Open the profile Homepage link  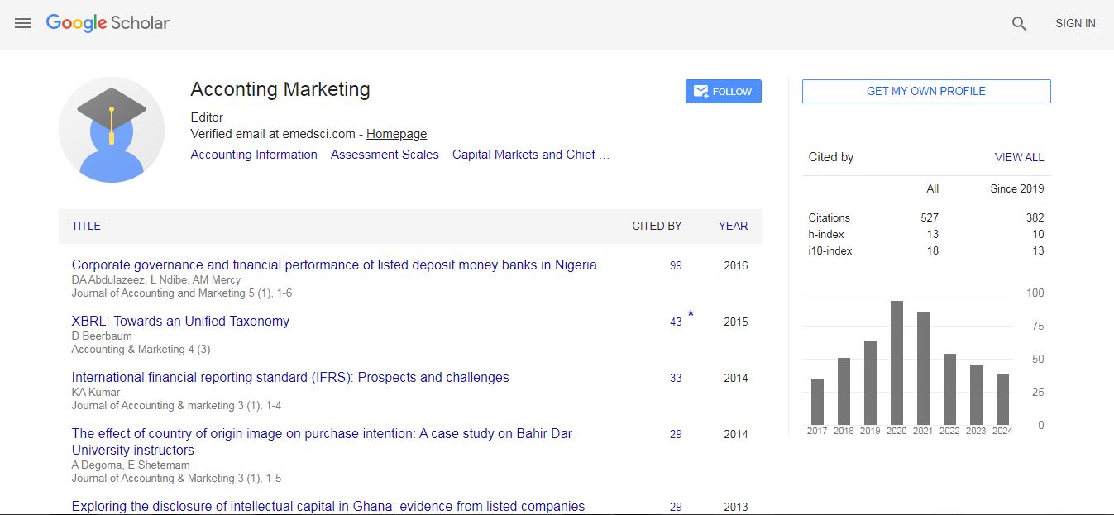click(396, 134)
